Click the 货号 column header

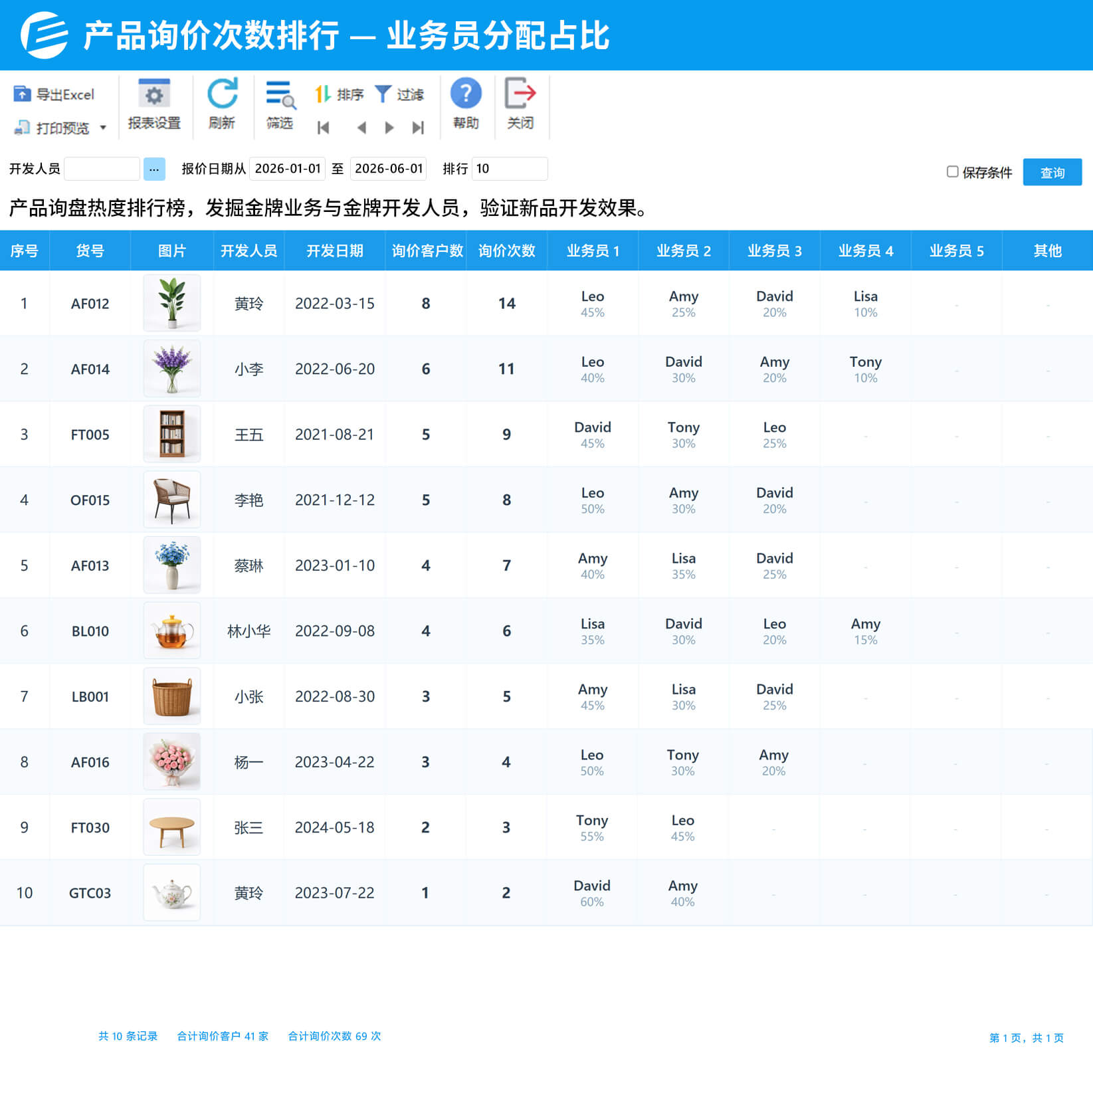pos(90,250)
